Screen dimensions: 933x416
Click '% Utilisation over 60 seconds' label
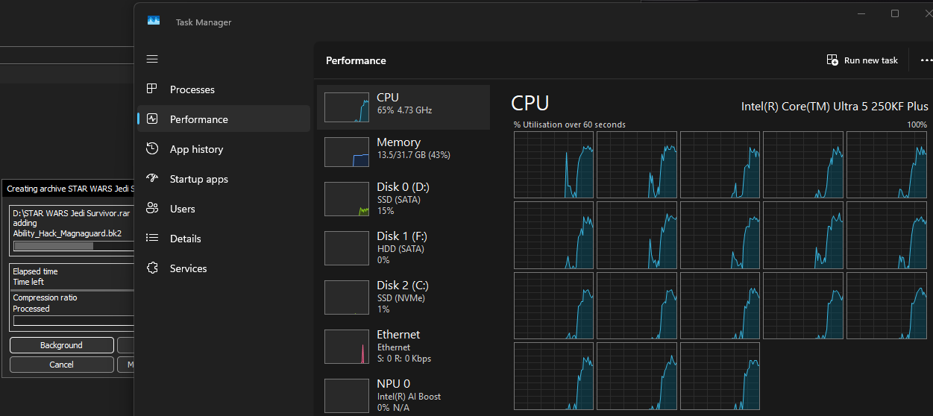pos(570,125)
